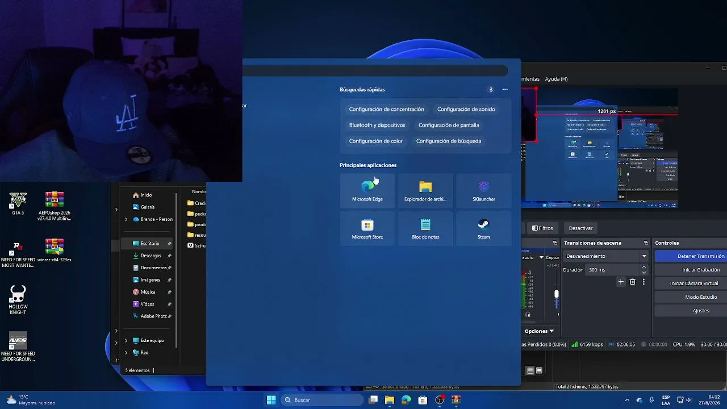
Task: Open Filtros for the selected source
Action: (x=542, y=228)
